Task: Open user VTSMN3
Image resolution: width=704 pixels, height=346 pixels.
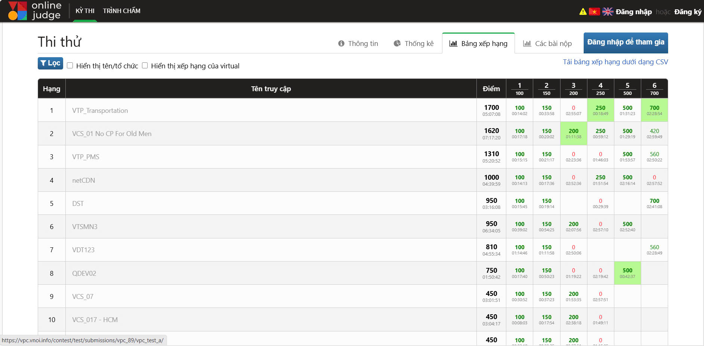Action: click(x=85, y=227)
